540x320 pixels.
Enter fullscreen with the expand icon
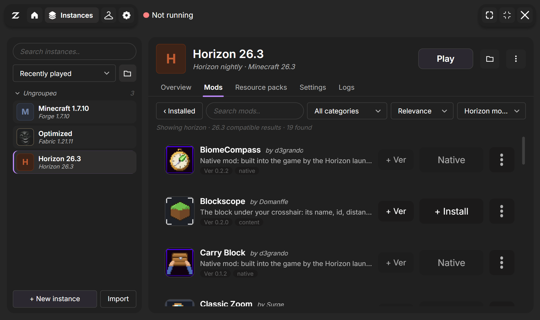tap(489, 15)
